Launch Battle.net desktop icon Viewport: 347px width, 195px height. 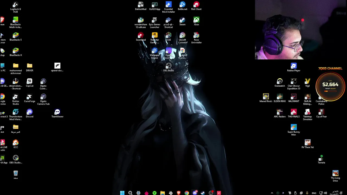182,6
